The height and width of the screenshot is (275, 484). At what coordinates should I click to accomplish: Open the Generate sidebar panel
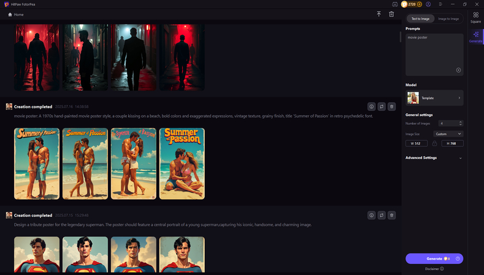coord(475,37)
